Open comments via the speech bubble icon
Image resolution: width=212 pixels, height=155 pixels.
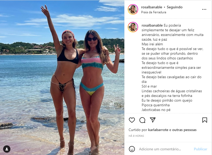[142, 120]
